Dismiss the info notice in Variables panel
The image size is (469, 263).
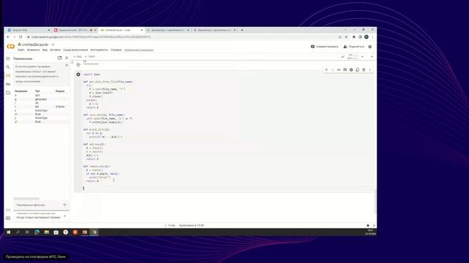67,65
